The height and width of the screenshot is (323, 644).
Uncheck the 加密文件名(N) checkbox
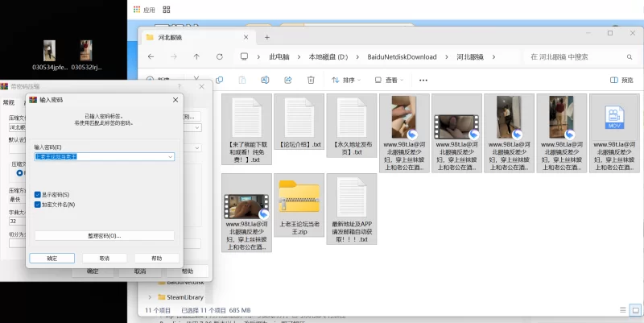coord(38,205)
